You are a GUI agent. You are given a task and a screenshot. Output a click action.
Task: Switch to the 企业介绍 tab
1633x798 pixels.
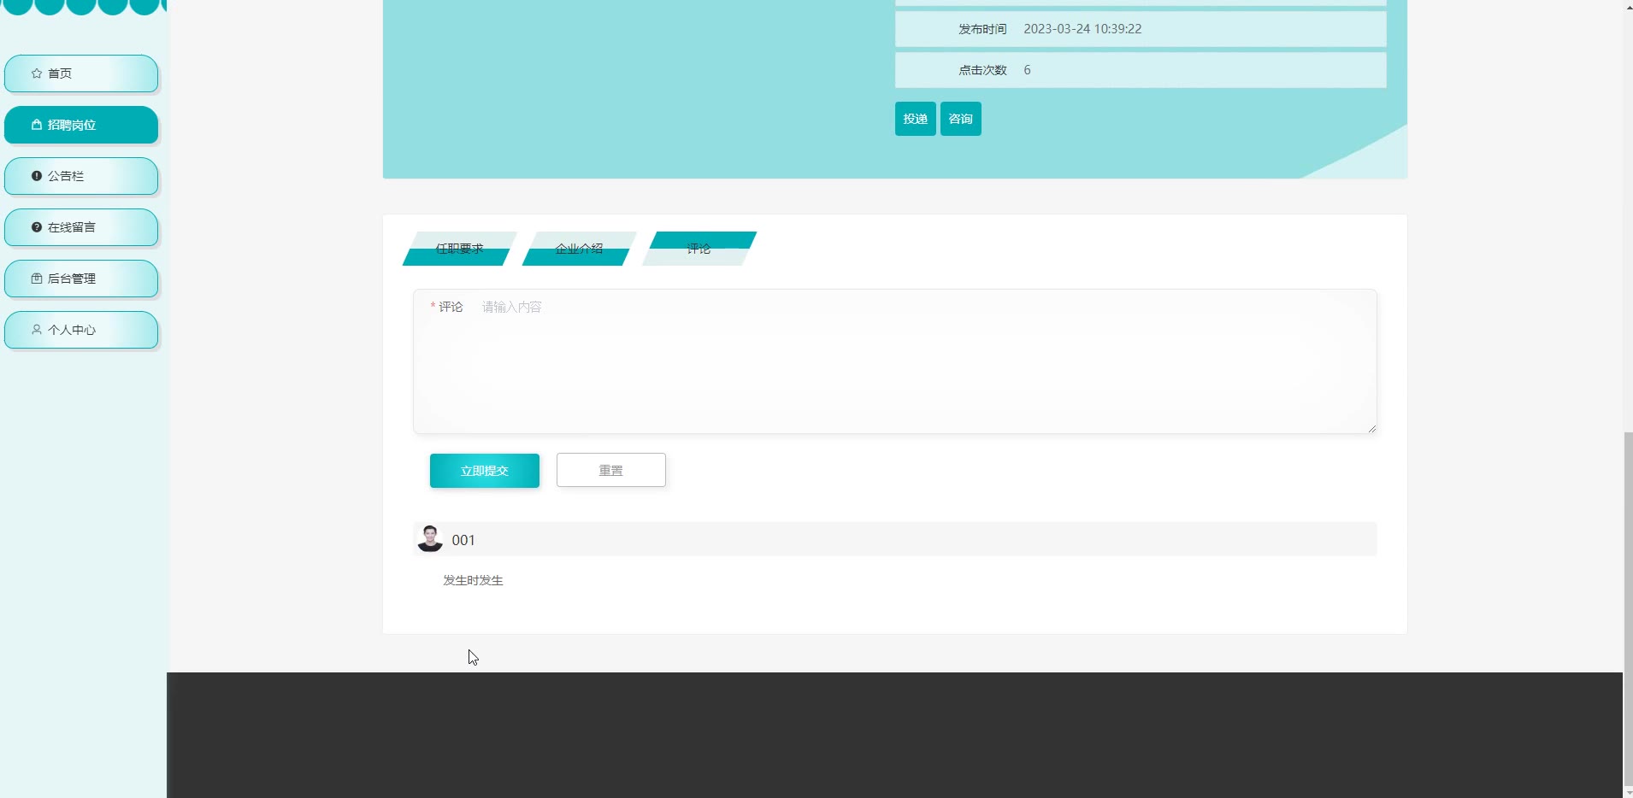pyautogui.click(x=579, y=249)
